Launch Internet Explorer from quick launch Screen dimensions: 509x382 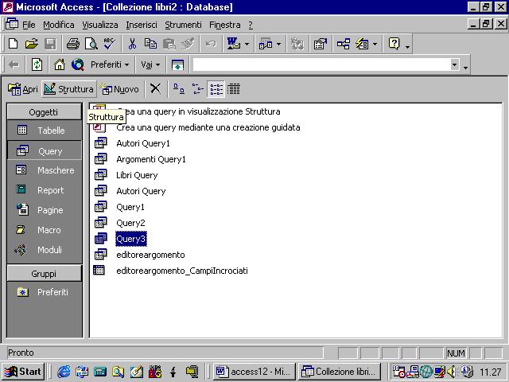coord(64,372)
